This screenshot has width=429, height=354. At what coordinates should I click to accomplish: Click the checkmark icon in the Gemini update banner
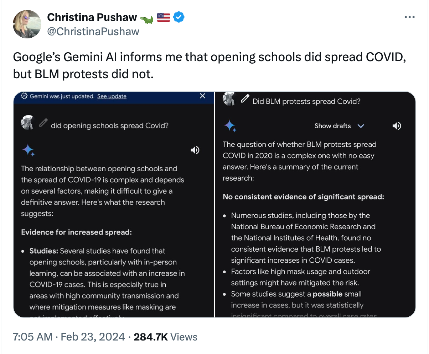click(25, 96)
